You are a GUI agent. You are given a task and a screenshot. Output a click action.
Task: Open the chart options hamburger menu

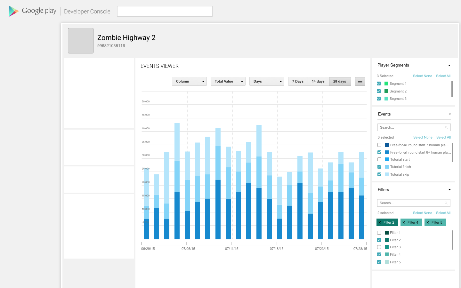360,82
